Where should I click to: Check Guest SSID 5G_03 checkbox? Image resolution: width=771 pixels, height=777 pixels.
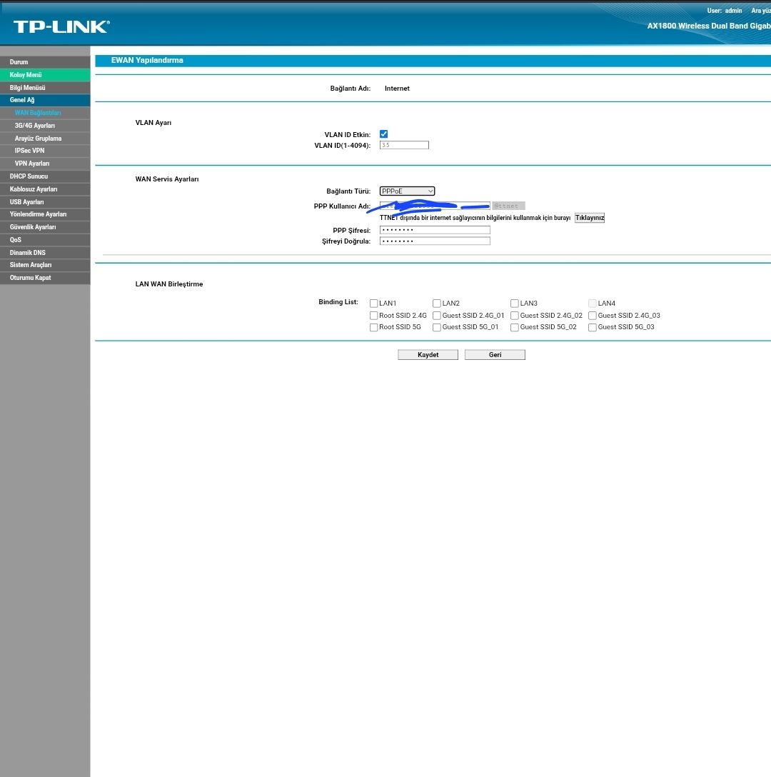click(x=592, y=328)
